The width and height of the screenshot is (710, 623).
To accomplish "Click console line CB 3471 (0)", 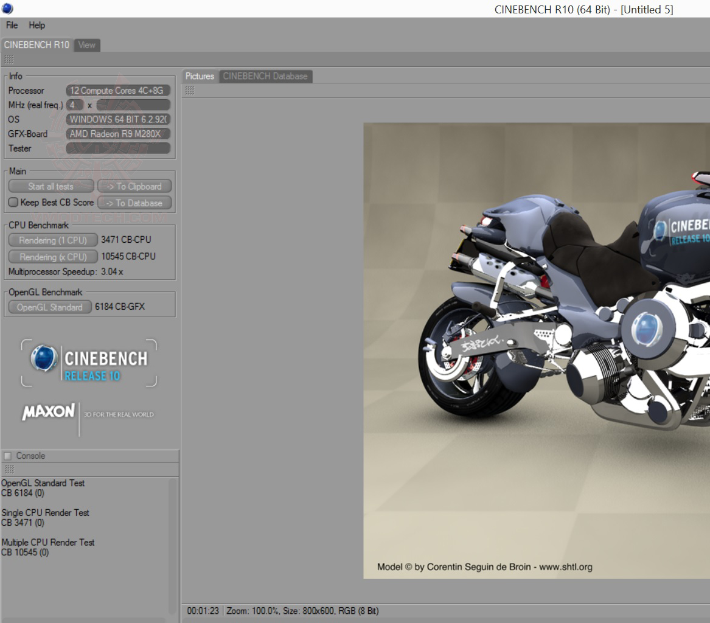I will click(x=23, y=523).
